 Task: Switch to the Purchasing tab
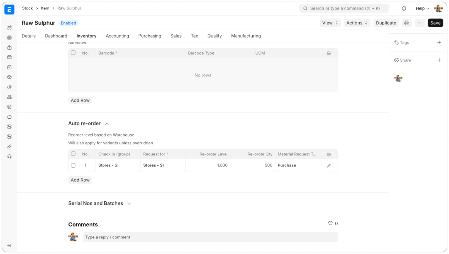(150, 36)
